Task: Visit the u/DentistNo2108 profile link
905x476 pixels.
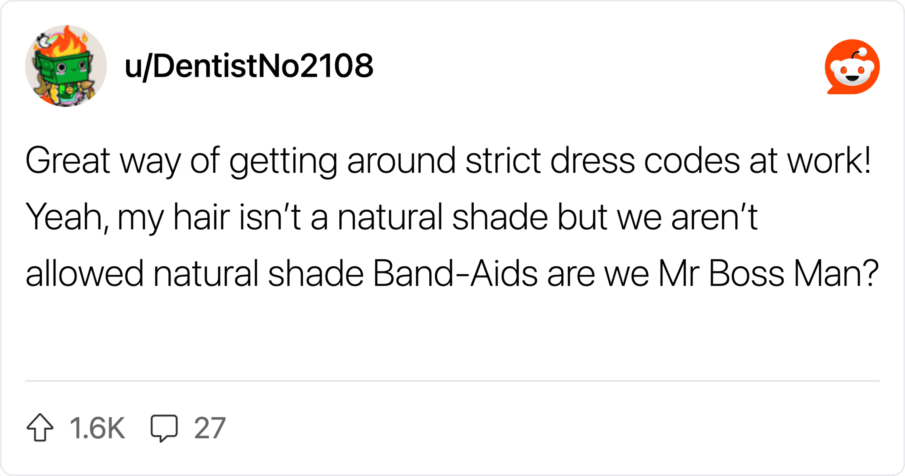Action: (249, 66)
